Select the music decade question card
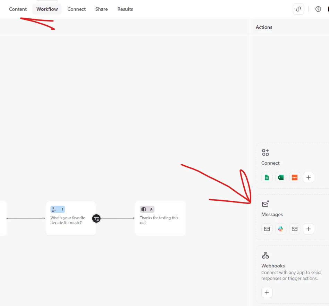This screenshot has height=306, width=329. click(71, 218)
